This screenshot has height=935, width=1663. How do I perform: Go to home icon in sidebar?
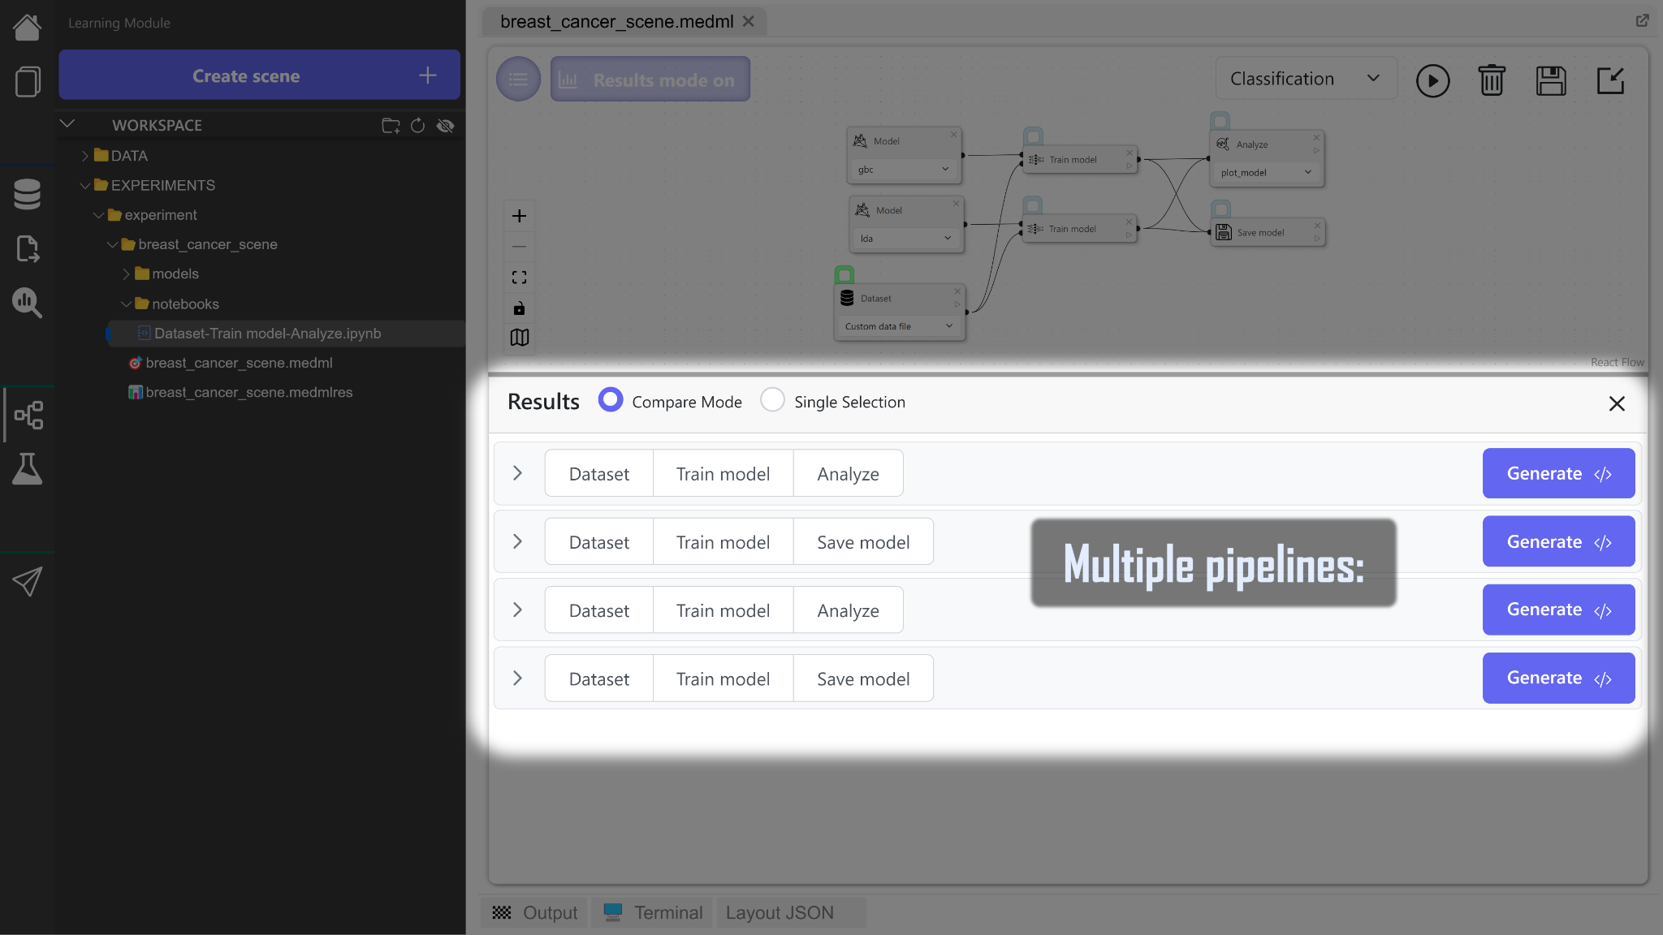click(27, 27)
